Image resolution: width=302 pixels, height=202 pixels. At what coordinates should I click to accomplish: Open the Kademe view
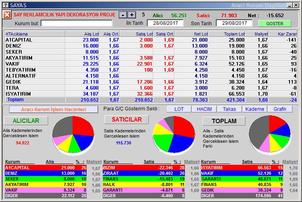pyautogui.click(x=255, y=109)
